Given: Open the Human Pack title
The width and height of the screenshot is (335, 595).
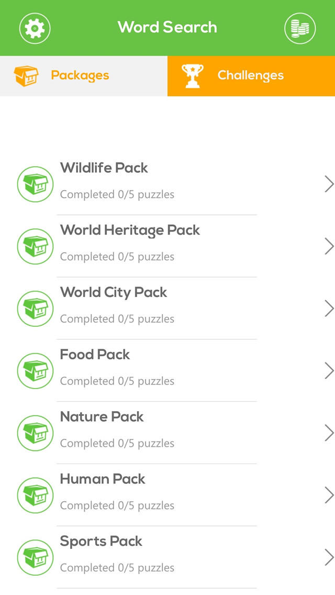Looking at the screenshot, I should [x=103, y=479].
